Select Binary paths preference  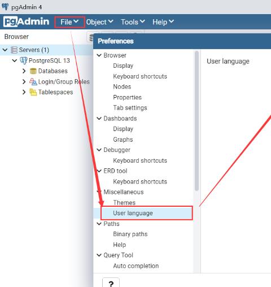tap(130, 234)
